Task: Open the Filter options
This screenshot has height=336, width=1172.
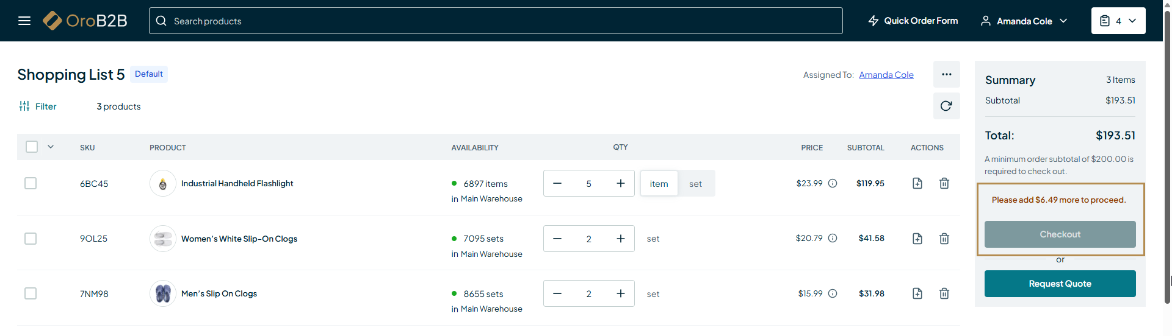Action: (38, 107)
